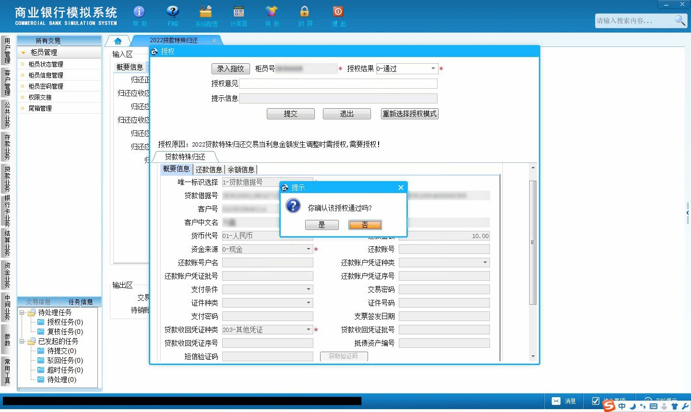Screen dimensions: 691x412
Task: Click 否 to decline confirmation
Action: 365,225
